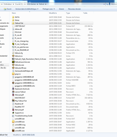This screenshot has width=117, height=137.
Task: Click the goggame-1440148836.ico icon
Action: coord(13,83)
